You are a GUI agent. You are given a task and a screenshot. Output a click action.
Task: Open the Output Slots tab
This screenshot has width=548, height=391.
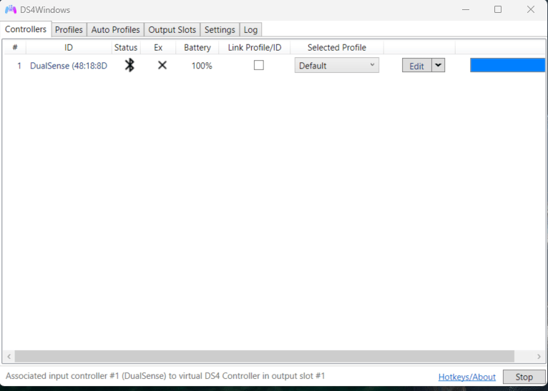tap(172, 30)
